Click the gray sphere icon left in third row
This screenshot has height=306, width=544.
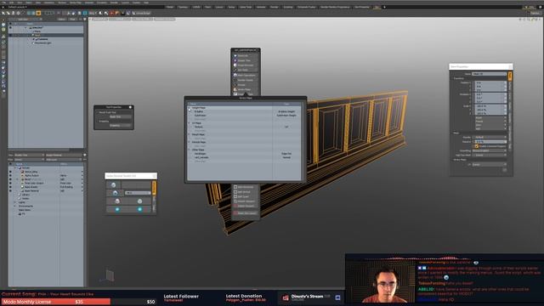pyautogui.click(x=117, y=201)
